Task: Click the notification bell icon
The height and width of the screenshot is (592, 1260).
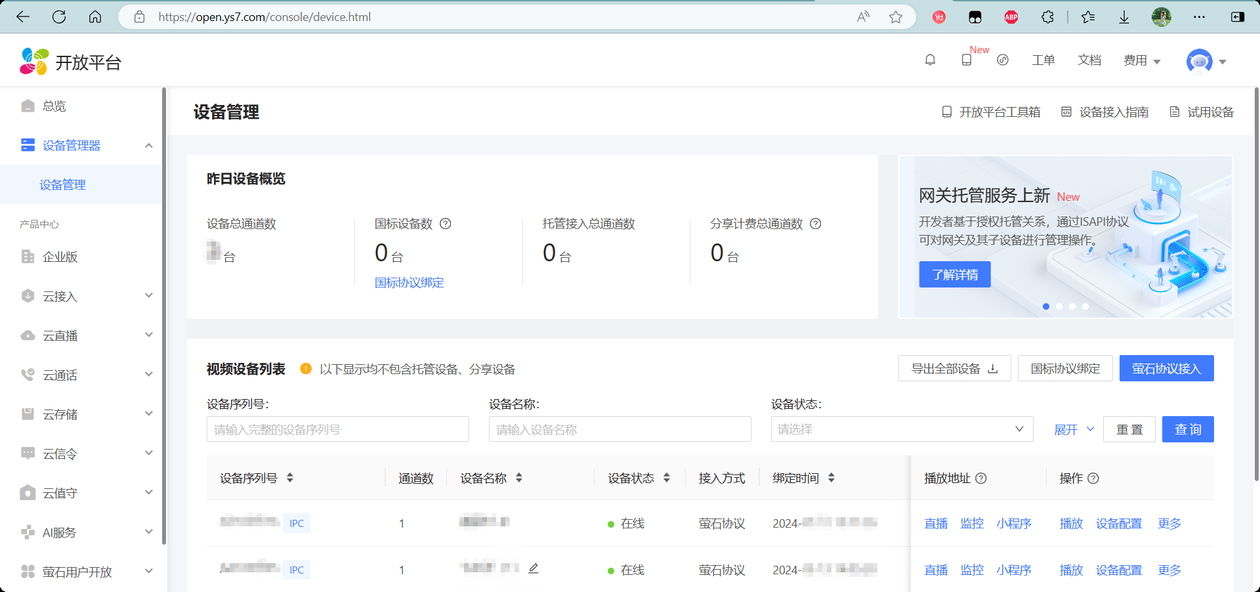Action: click(930, 60)
